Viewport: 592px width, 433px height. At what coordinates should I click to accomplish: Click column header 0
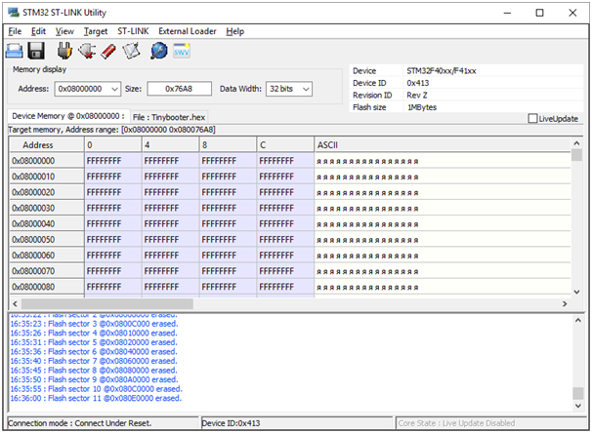(113, 145)
